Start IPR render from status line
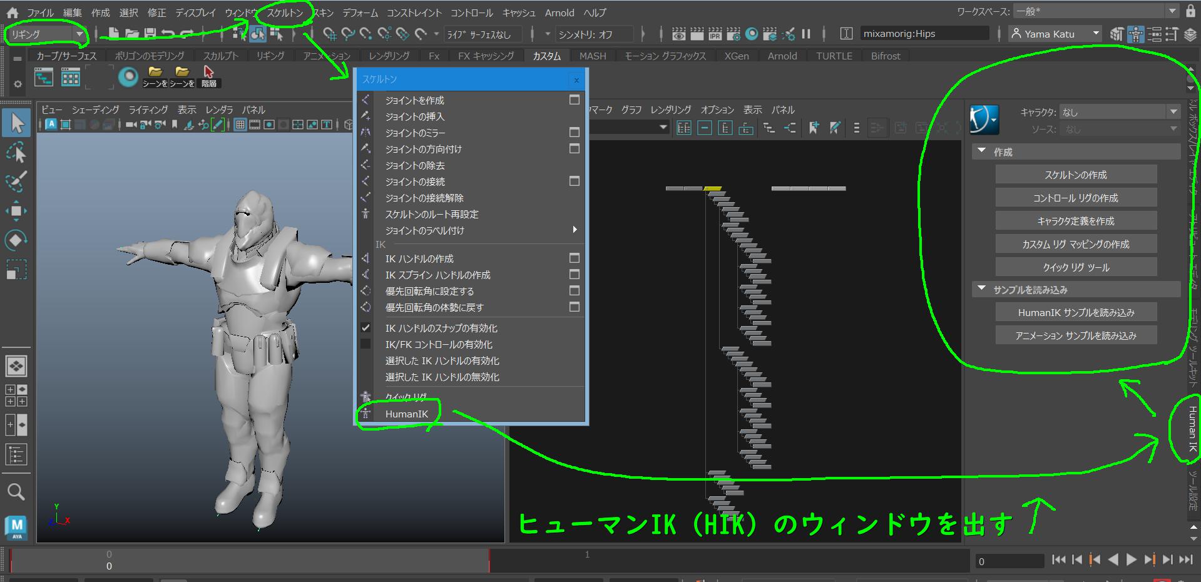1201x582 pixels. (715, 34)
